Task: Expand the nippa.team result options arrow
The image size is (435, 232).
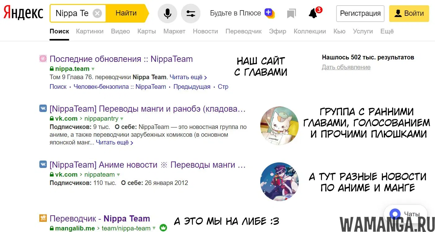Action: [x=93, y=69]
